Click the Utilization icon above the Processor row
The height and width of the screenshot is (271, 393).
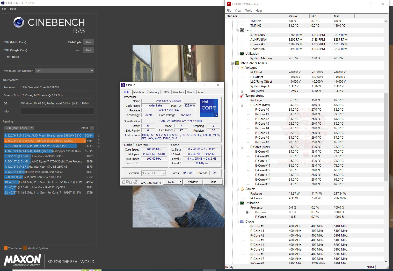[242, 203]
